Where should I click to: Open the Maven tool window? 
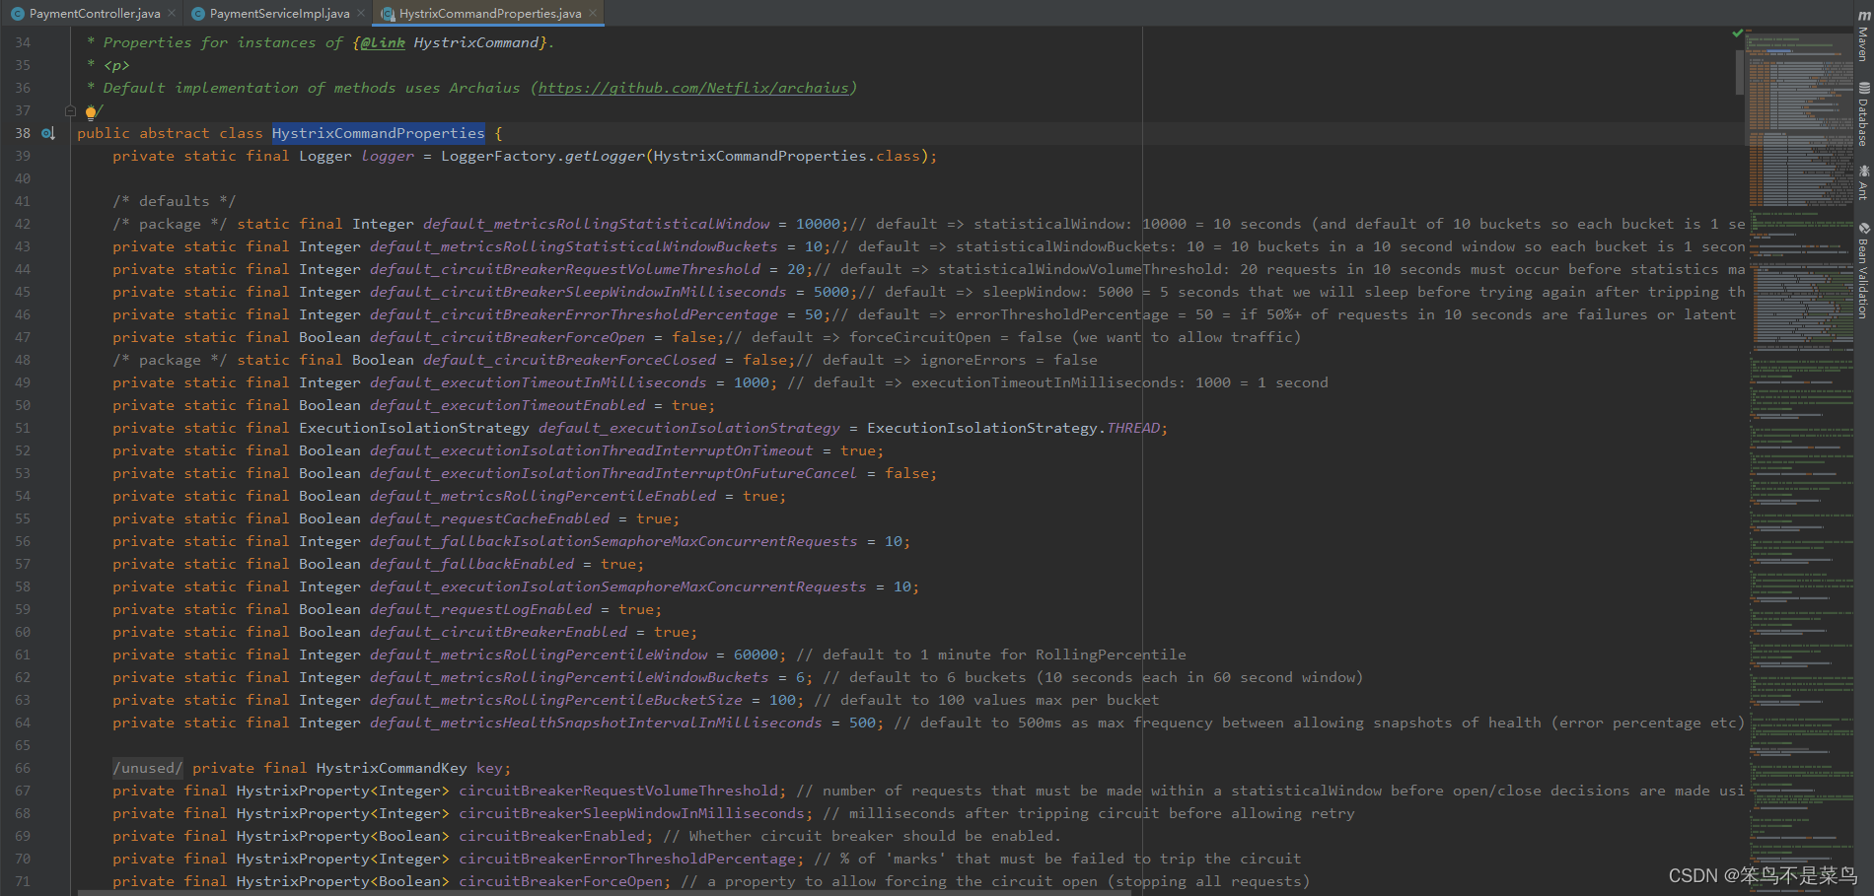coord(1863,34)
